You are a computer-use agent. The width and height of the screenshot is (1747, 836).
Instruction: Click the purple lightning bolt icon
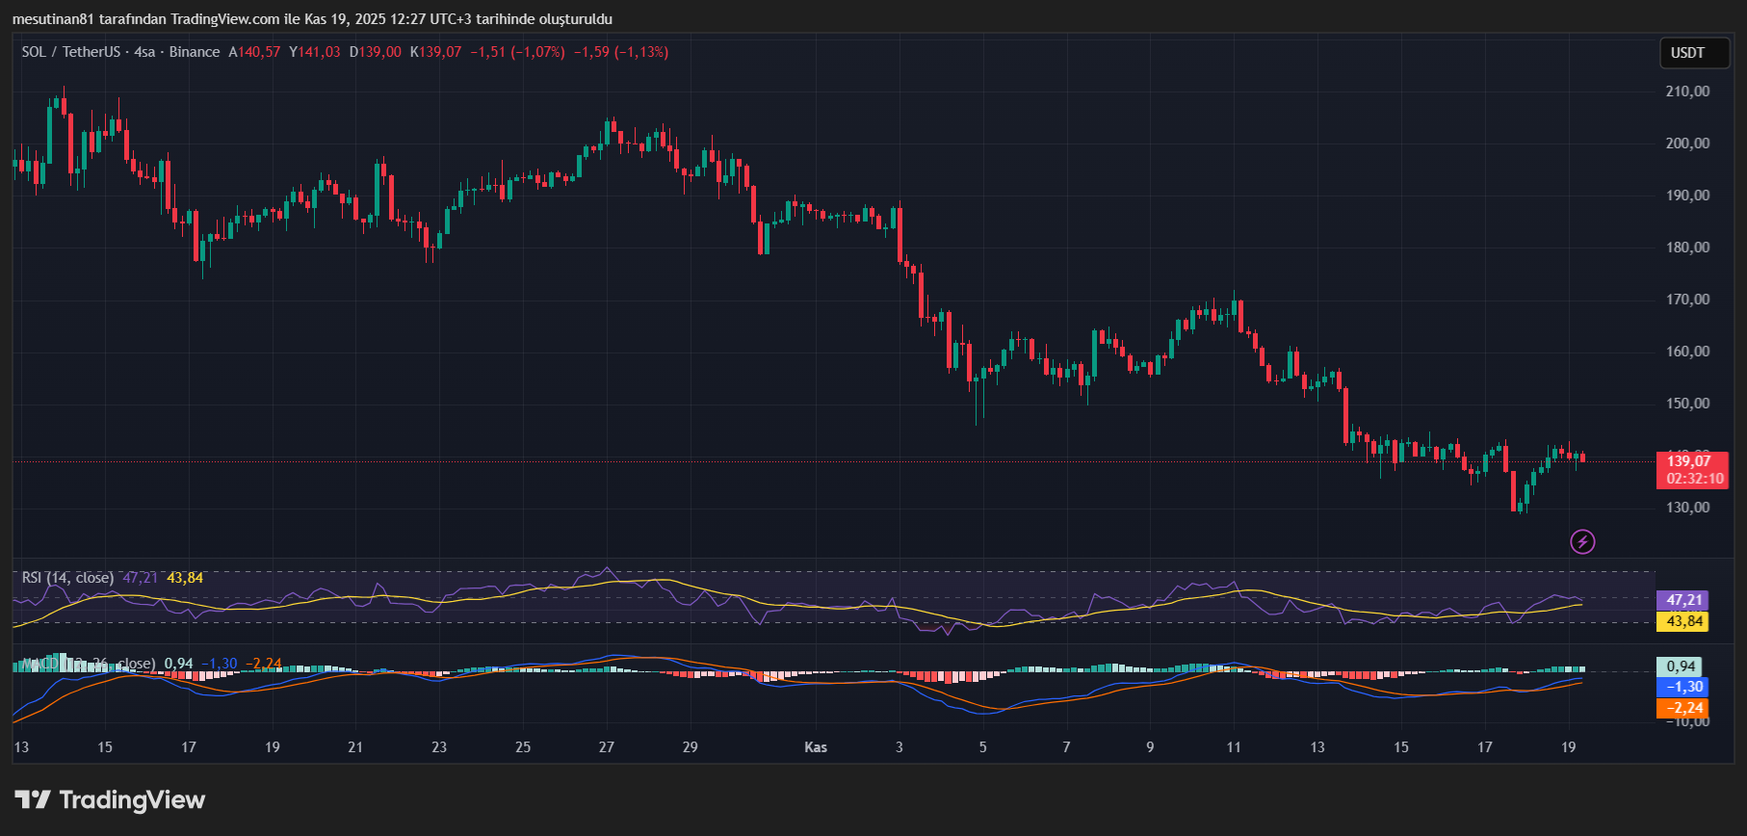pyautogui.click(x=1582, y=541)
